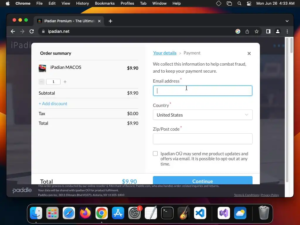Open the Apple menu

click(x=8, y=4)
